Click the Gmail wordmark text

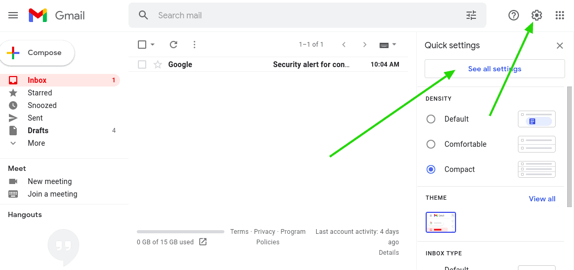click(70, 15)
